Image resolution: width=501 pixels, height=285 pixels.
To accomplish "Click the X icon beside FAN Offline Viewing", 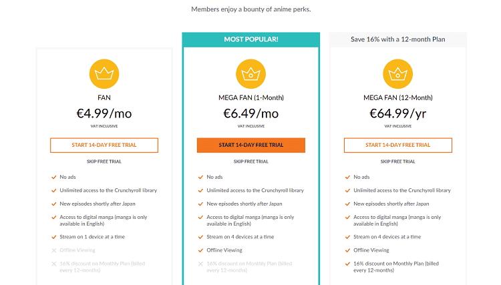I will tap(54, 250).
